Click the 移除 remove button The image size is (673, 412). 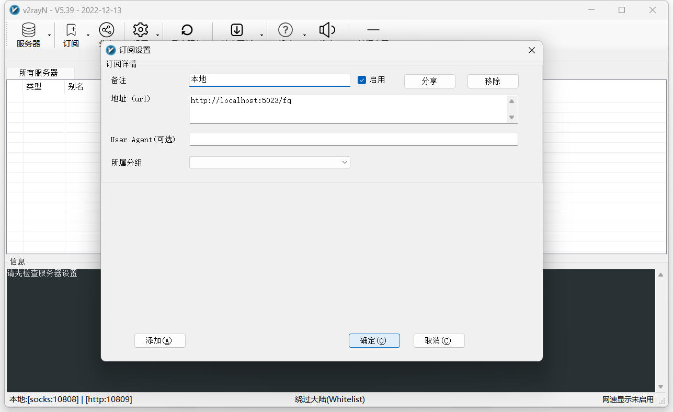493,81
